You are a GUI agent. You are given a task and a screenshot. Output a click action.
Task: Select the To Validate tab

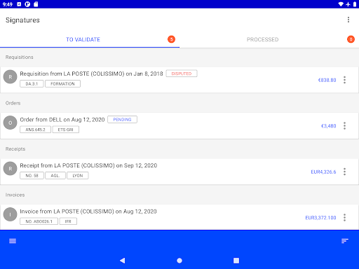click(x=90, y=39)
